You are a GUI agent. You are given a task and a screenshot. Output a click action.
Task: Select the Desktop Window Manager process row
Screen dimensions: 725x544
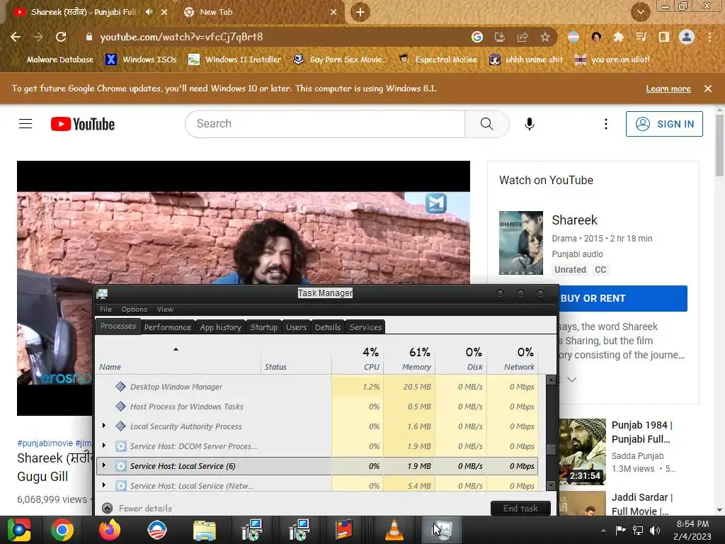coord(316,386)
